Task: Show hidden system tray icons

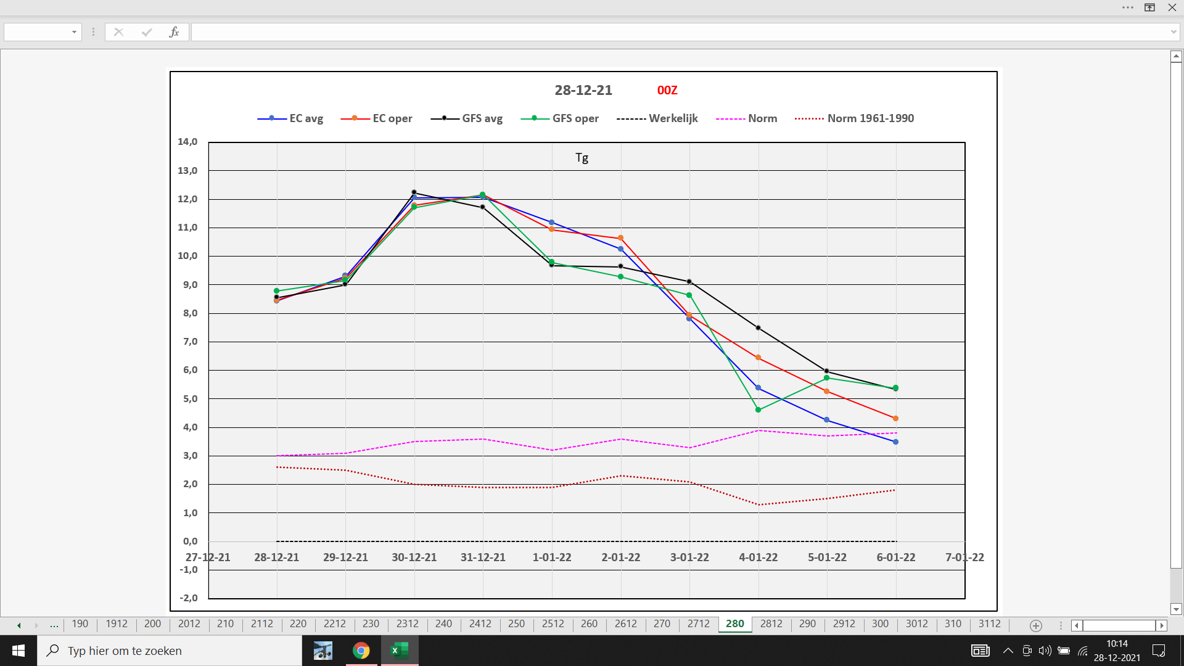Action: click(x=1008, y=651)
